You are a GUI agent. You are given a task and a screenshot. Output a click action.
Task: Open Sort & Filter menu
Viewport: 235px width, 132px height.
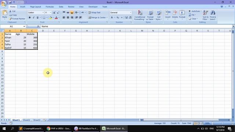pos(206,15)
